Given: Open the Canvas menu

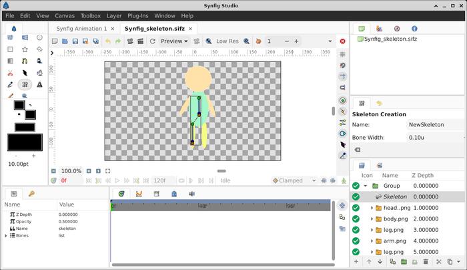Looking at the screenshot, I should click(65, 16).
